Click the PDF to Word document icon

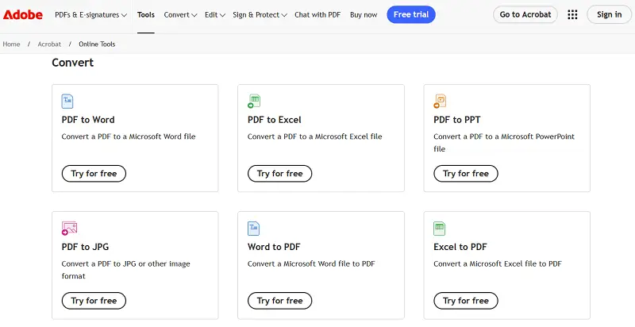click(x=67, y=101)
